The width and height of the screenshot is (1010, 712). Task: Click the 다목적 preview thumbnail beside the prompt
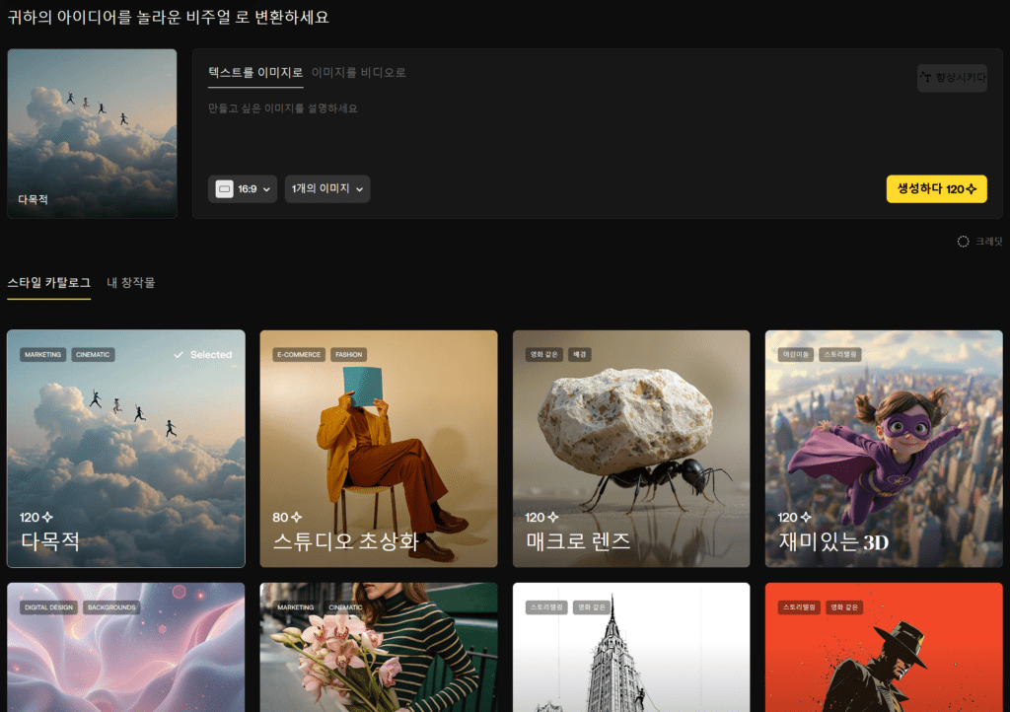(92, 134)
